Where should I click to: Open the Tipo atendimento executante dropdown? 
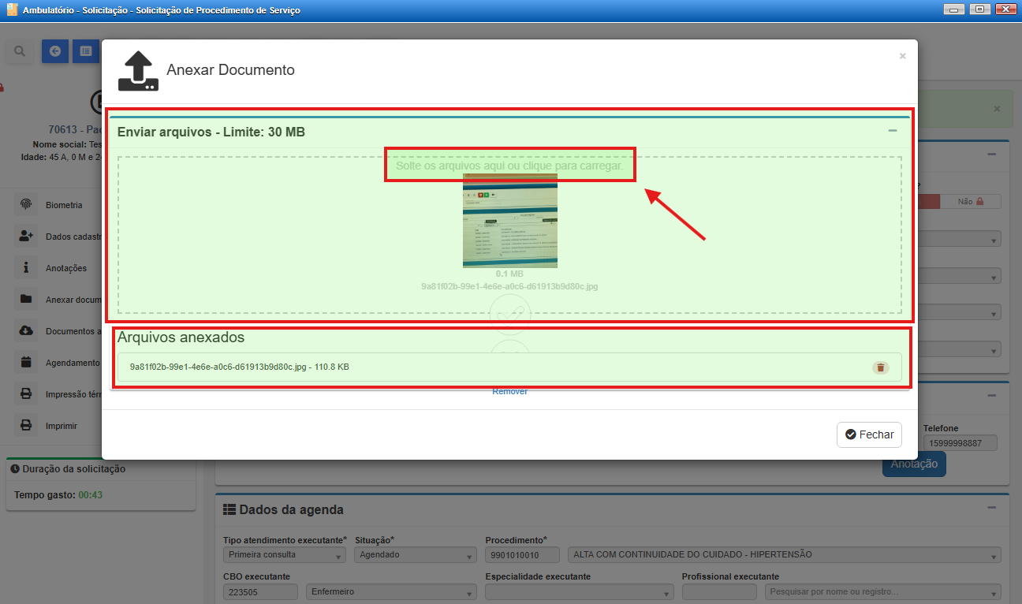click(284, 555)
